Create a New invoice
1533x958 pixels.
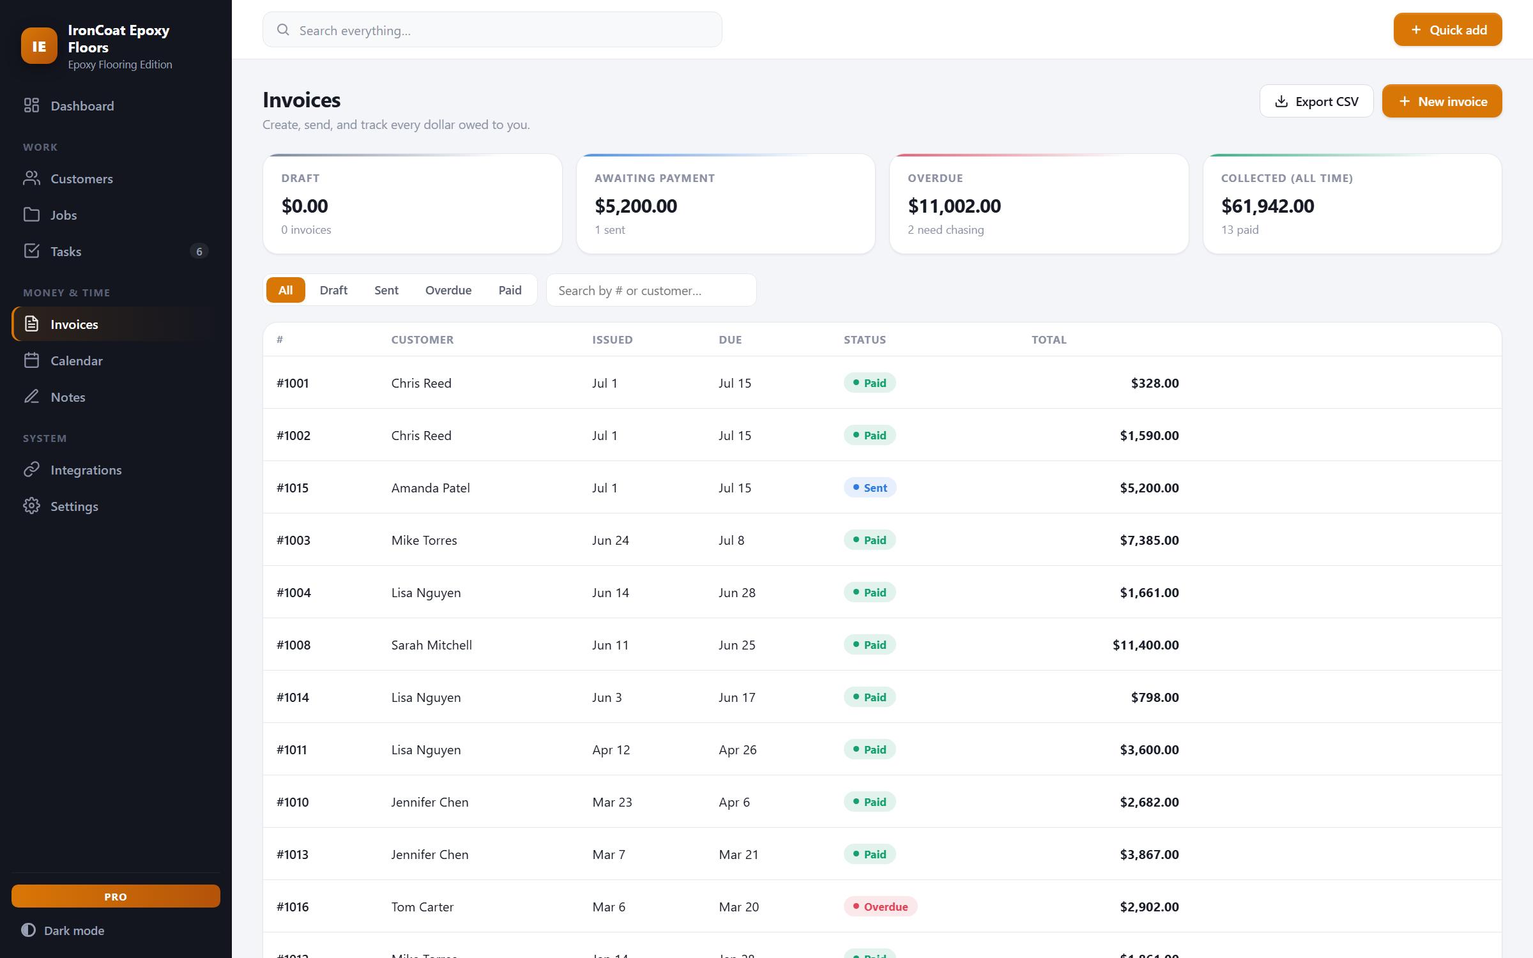coord(1442,102)
